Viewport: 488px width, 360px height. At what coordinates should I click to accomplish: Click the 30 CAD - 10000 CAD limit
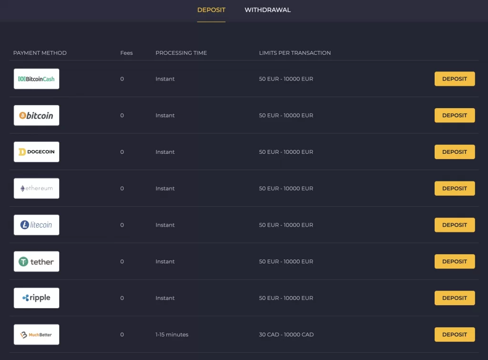pyautogui.click(x=286, y=334)
